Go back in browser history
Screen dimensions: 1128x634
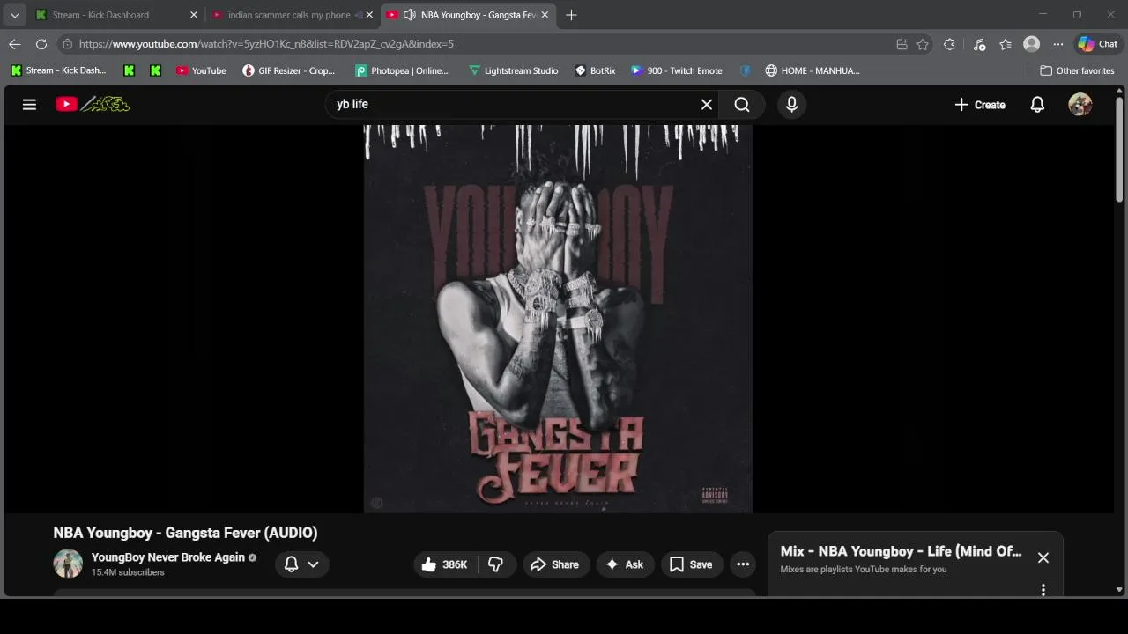[x=14, y=44]
